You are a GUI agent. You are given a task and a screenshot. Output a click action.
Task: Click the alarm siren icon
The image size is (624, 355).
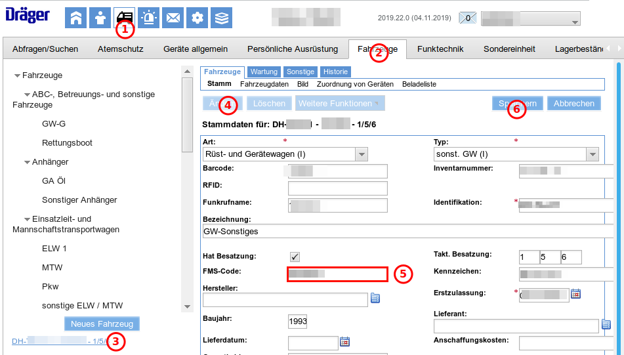click(x=149, y=18)
